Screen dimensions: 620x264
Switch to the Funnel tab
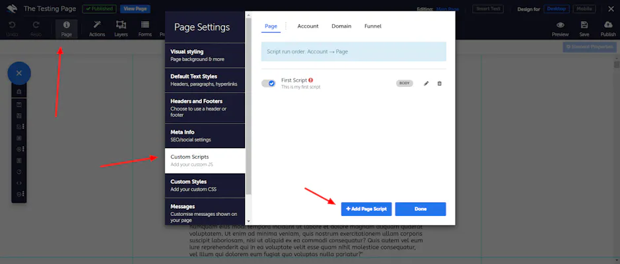tap(373, 26)
